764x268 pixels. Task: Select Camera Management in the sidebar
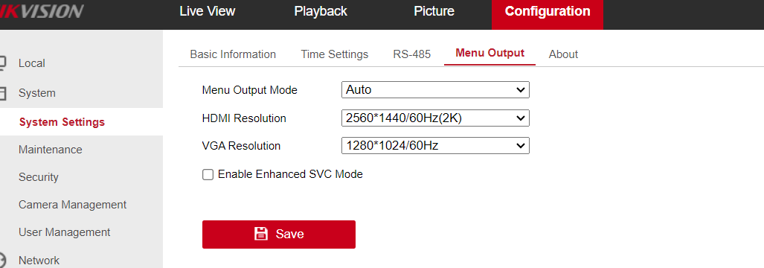72,205
